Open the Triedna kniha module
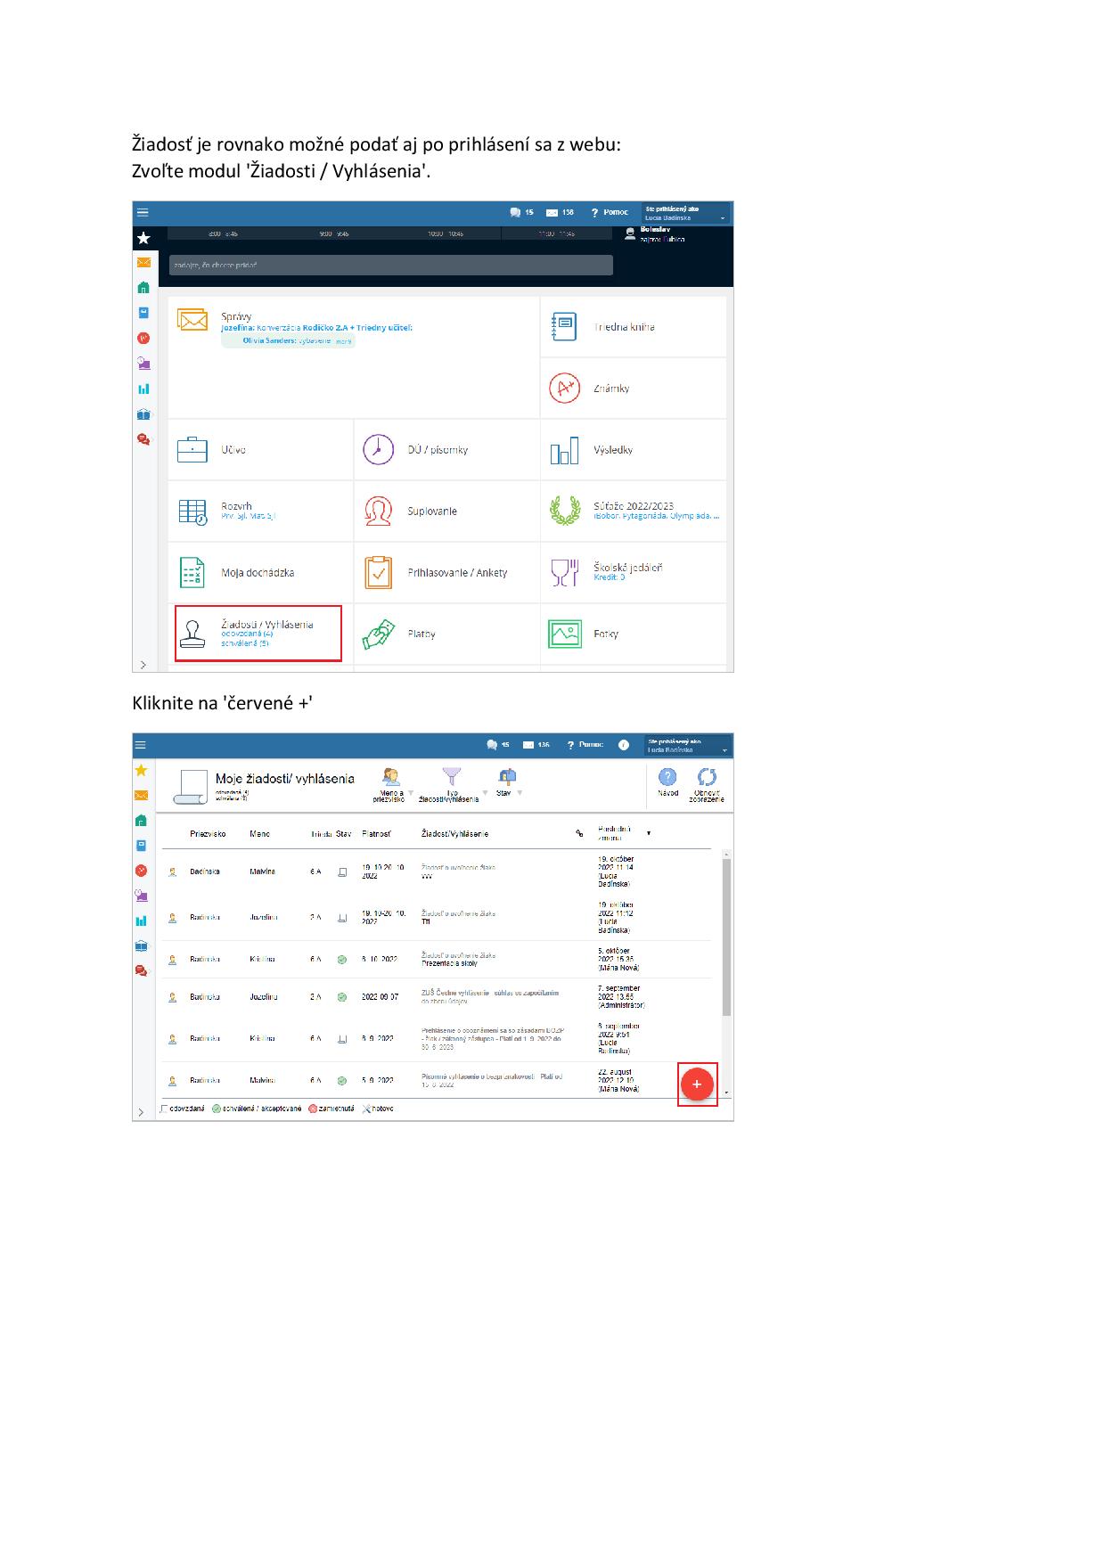1105x1563 pixels. [x=624, y=327]
